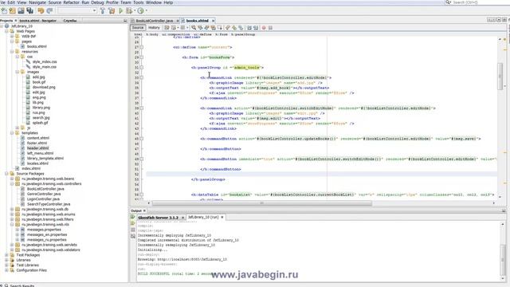Toggle code fold at line 39 commandLink
Screen dimensions: 510x287
142,108
